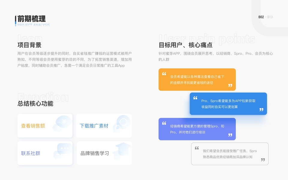
Task: Click the closing quote mark in the orange card
Action: coord(230,85)
